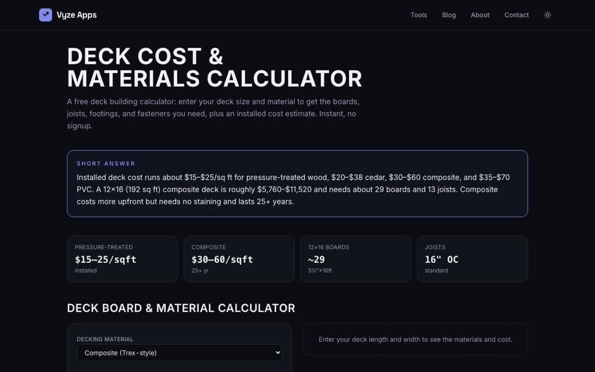Toggle the light/dark theme sun icon
Screen dimensions: 595x372
click(547, 15)
